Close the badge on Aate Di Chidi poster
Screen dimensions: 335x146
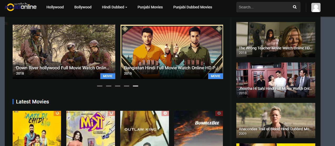click(57, 113)
